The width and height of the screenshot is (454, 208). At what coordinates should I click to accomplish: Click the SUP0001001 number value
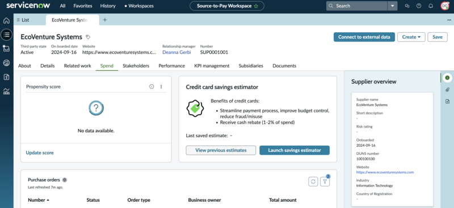[214, 52]
